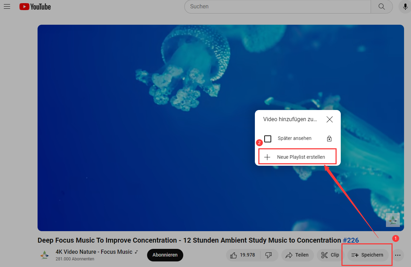The width and height of the screenshot is (411, 267).
Task: Click the 'Teilen' share button
Action: click(297, 255)
